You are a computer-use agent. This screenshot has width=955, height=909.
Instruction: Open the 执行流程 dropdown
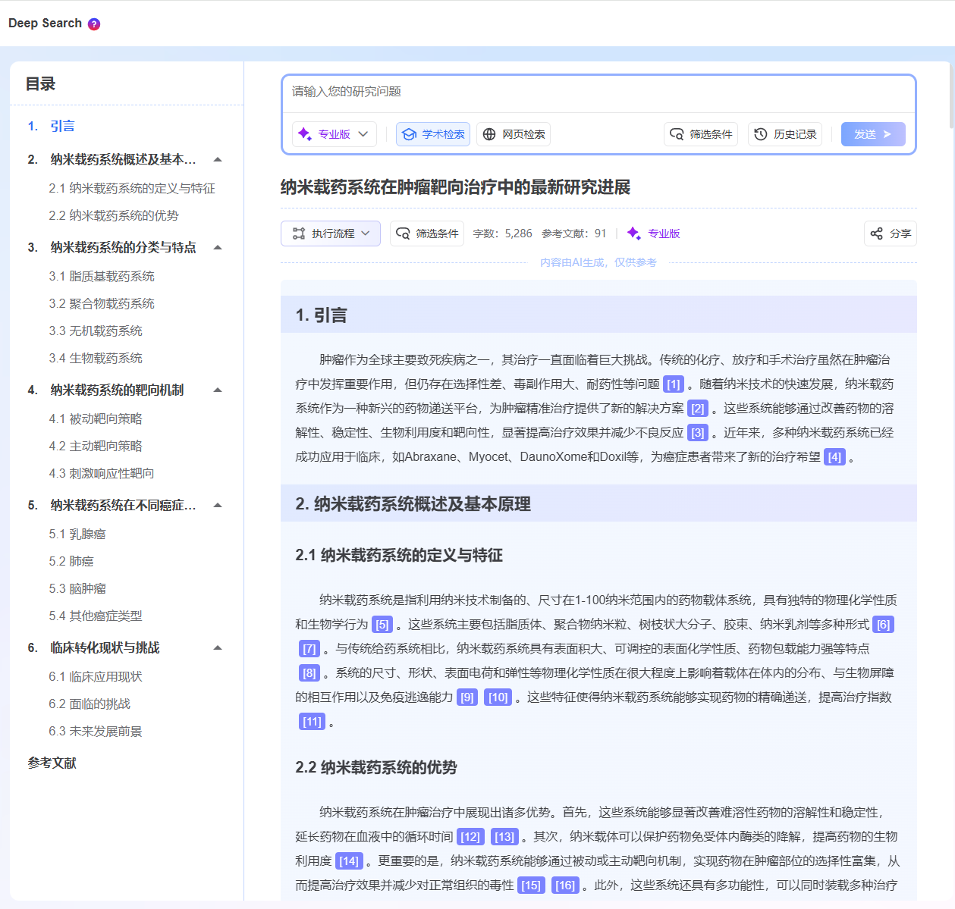click(330, 234)
